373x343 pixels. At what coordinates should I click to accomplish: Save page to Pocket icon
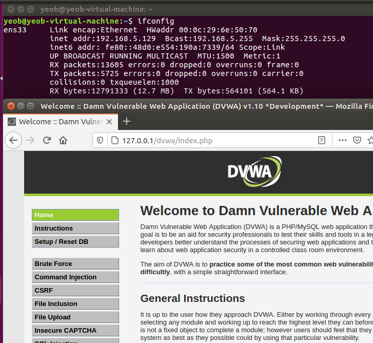pos(357,140)
